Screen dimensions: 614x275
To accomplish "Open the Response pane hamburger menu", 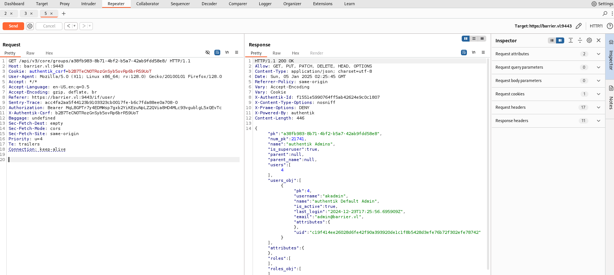I will [483, 53].
